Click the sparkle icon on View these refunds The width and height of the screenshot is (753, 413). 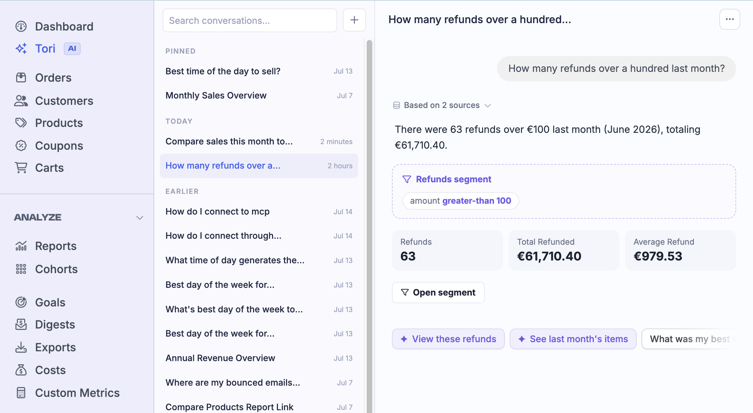404,339
